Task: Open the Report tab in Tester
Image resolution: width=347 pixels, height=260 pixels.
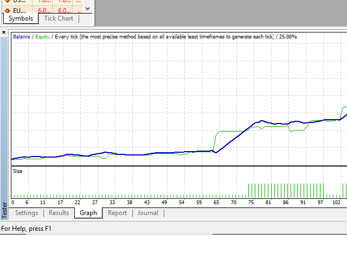Action: tap(117, 213)
